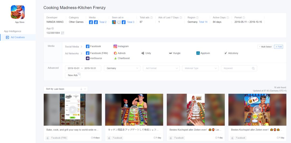
Task: Play the Japanese-text ad video
Action: (134, 110)
